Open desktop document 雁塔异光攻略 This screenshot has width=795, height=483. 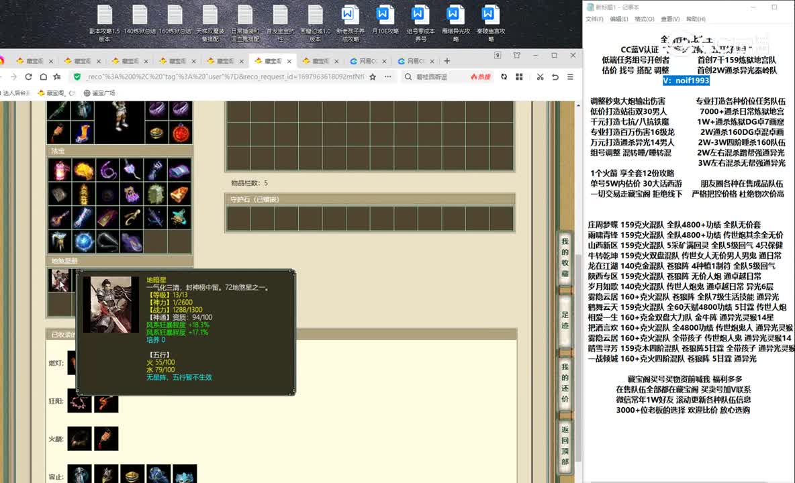click(x=455, y=23)
